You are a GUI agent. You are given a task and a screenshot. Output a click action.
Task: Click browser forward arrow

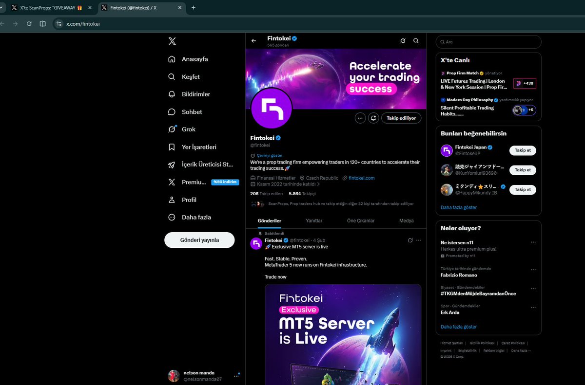(16, 23)
